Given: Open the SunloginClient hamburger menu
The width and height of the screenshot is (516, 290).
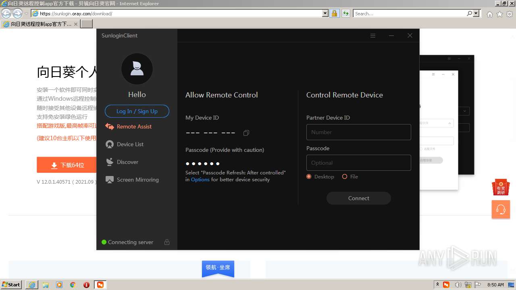Looking at the screenshot, I should pyautogui.click(x=373, y=35).
